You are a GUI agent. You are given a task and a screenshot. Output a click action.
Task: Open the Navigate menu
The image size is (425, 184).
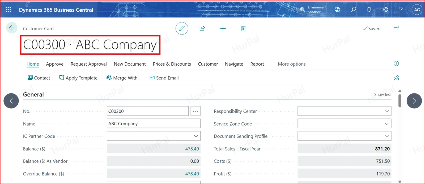point(234,64)
